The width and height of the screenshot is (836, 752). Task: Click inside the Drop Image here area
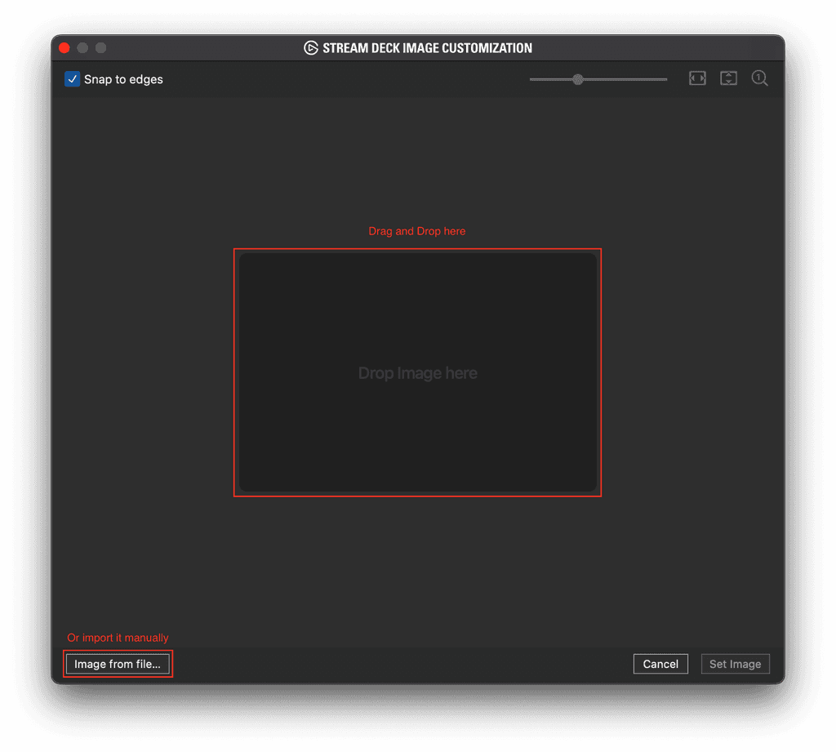tap(417, 373)
